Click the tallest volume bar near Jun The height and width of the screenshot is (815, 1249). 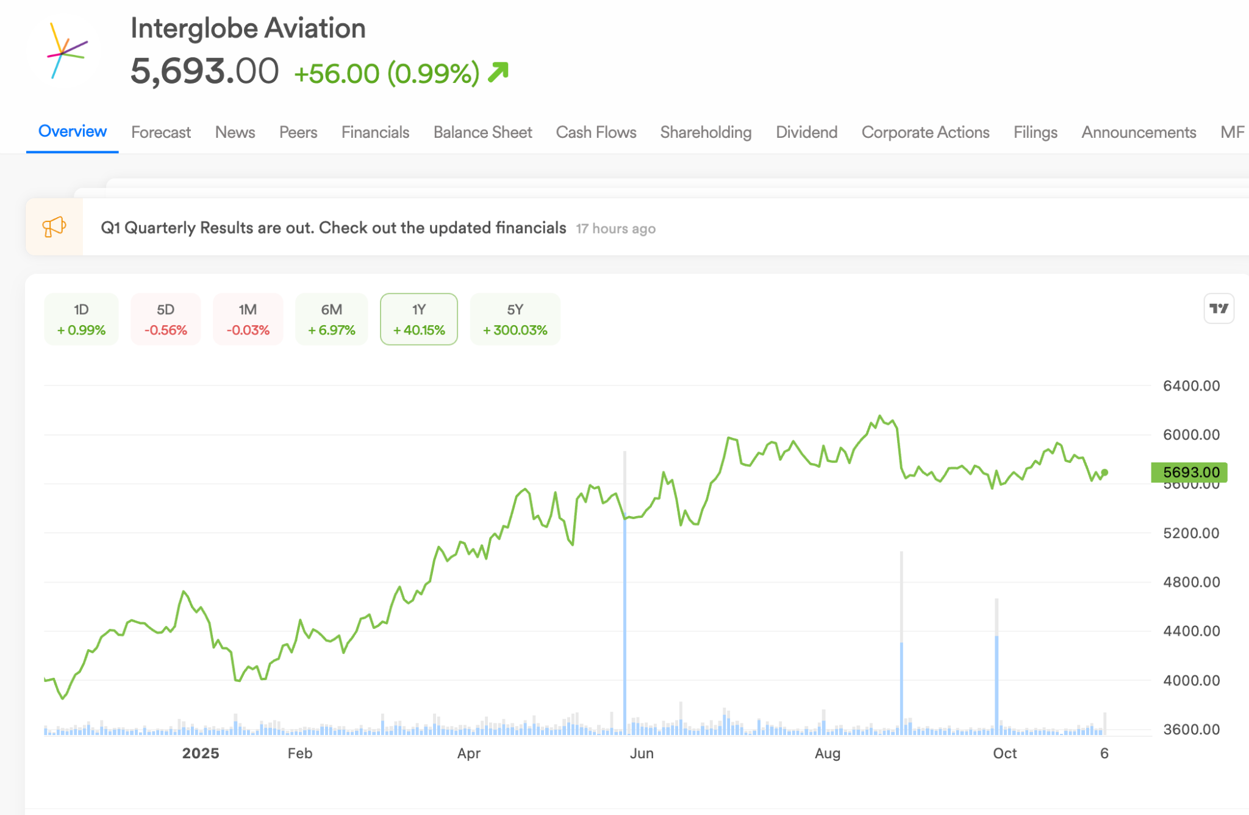tap(624, 610)
